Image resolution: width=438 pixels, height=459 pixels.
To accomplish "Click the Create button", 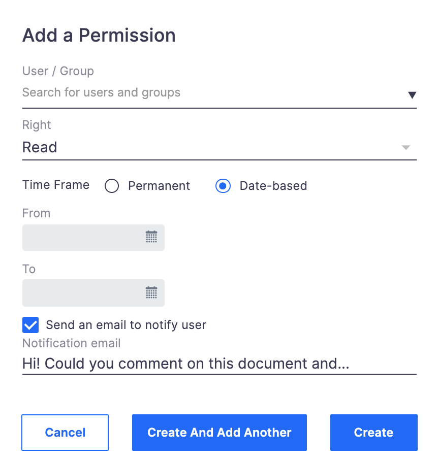I will (373, 433).
